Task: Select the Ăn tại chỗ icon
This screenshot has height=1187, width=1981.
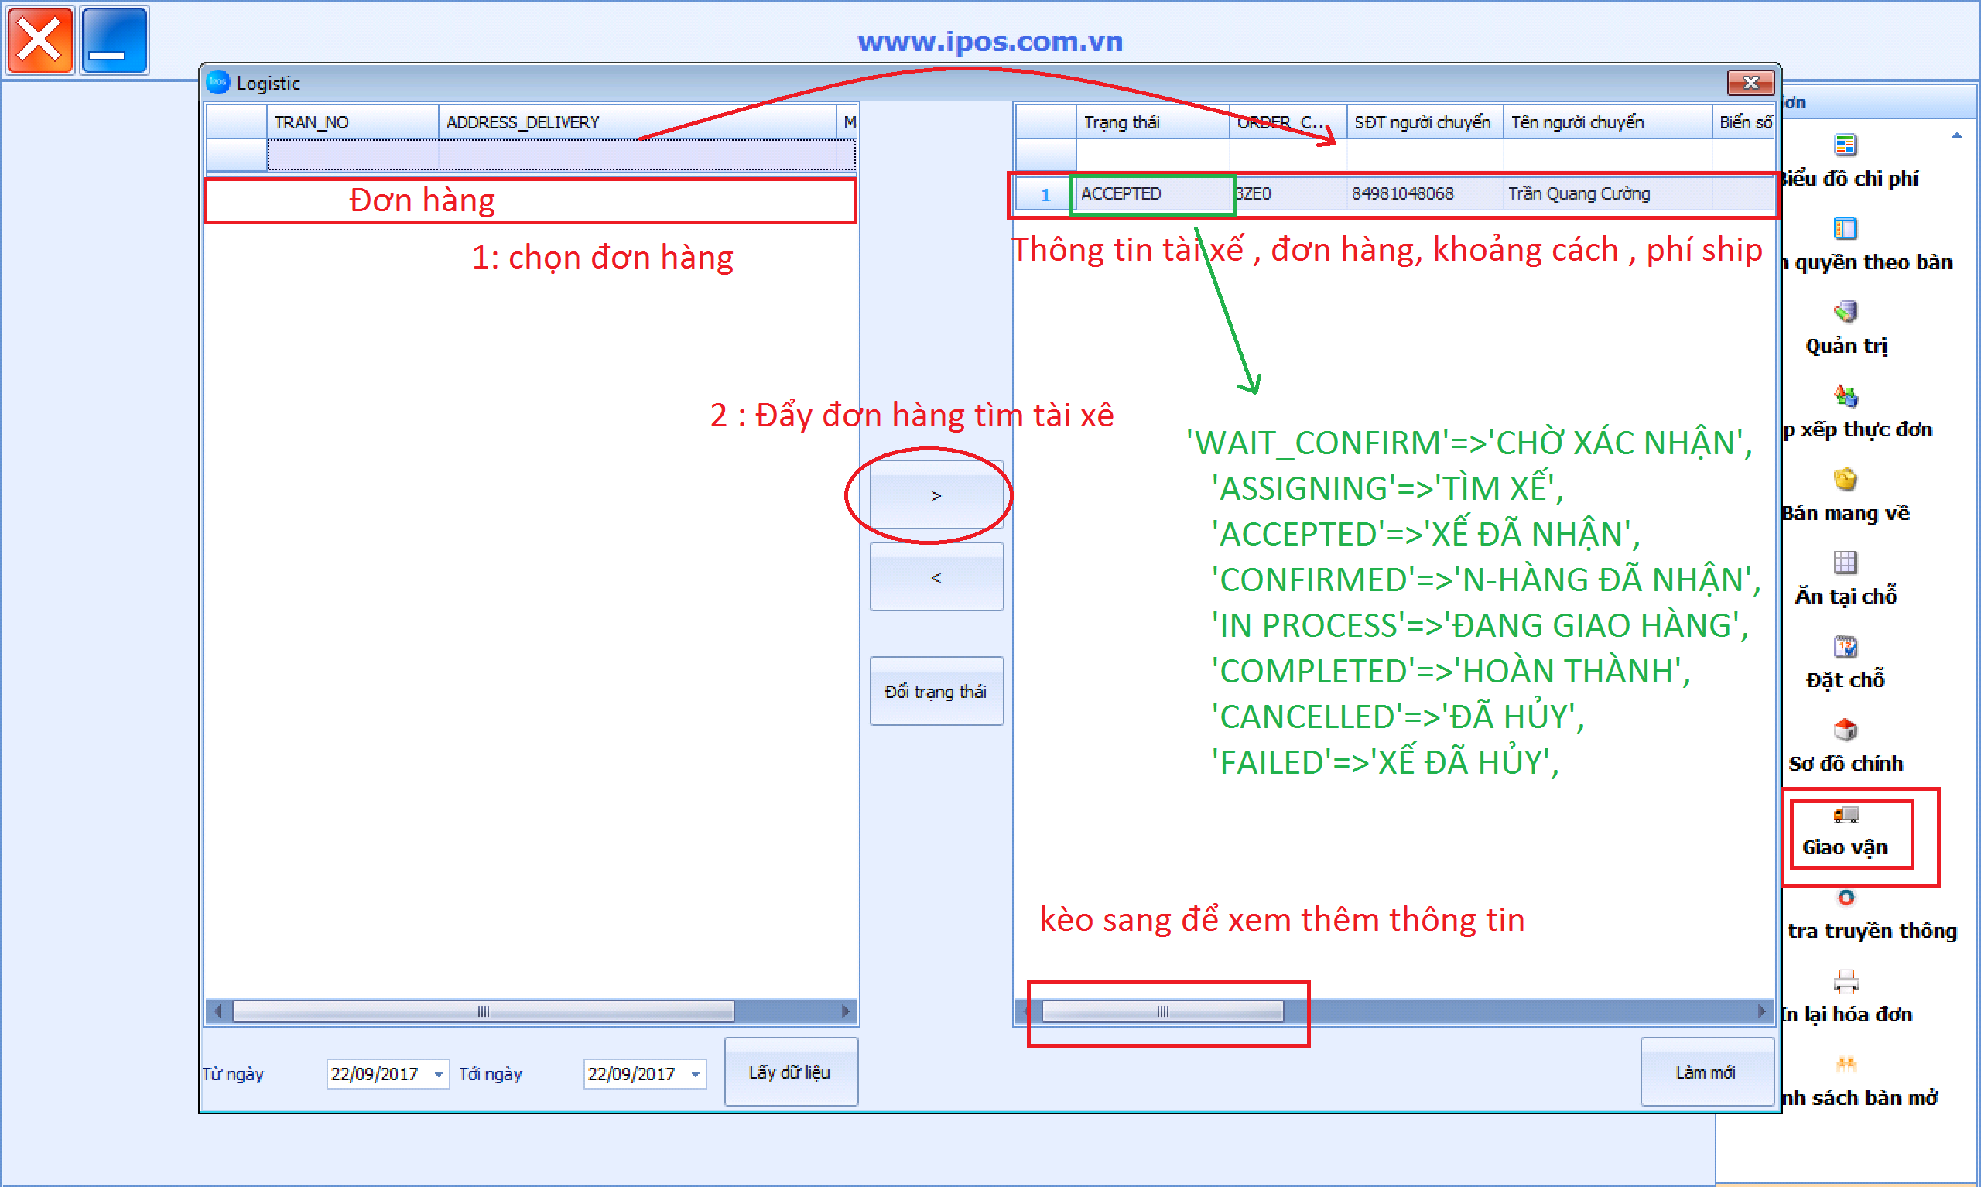Action: [x=1845, y=563]
